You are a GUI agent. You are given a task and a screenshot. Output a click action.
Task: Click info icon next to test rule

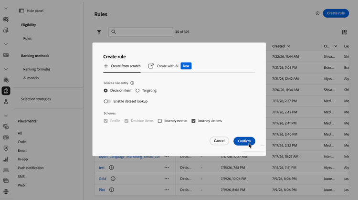coord(111,168)
